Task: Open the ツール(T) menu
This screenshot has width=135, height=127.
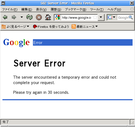Action: [97, 9]
